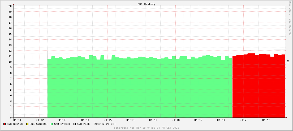This screenshot has width=293, height=131.
Task: Click the SNR History chart title
Action: click(x=146, y=4)
